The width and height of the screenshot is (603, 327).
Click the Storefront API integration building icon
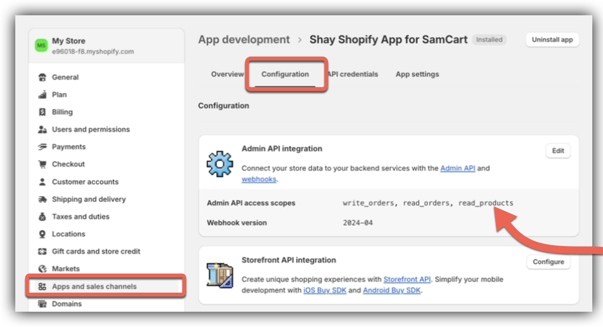pyautogui.click(x=220, y=275)
